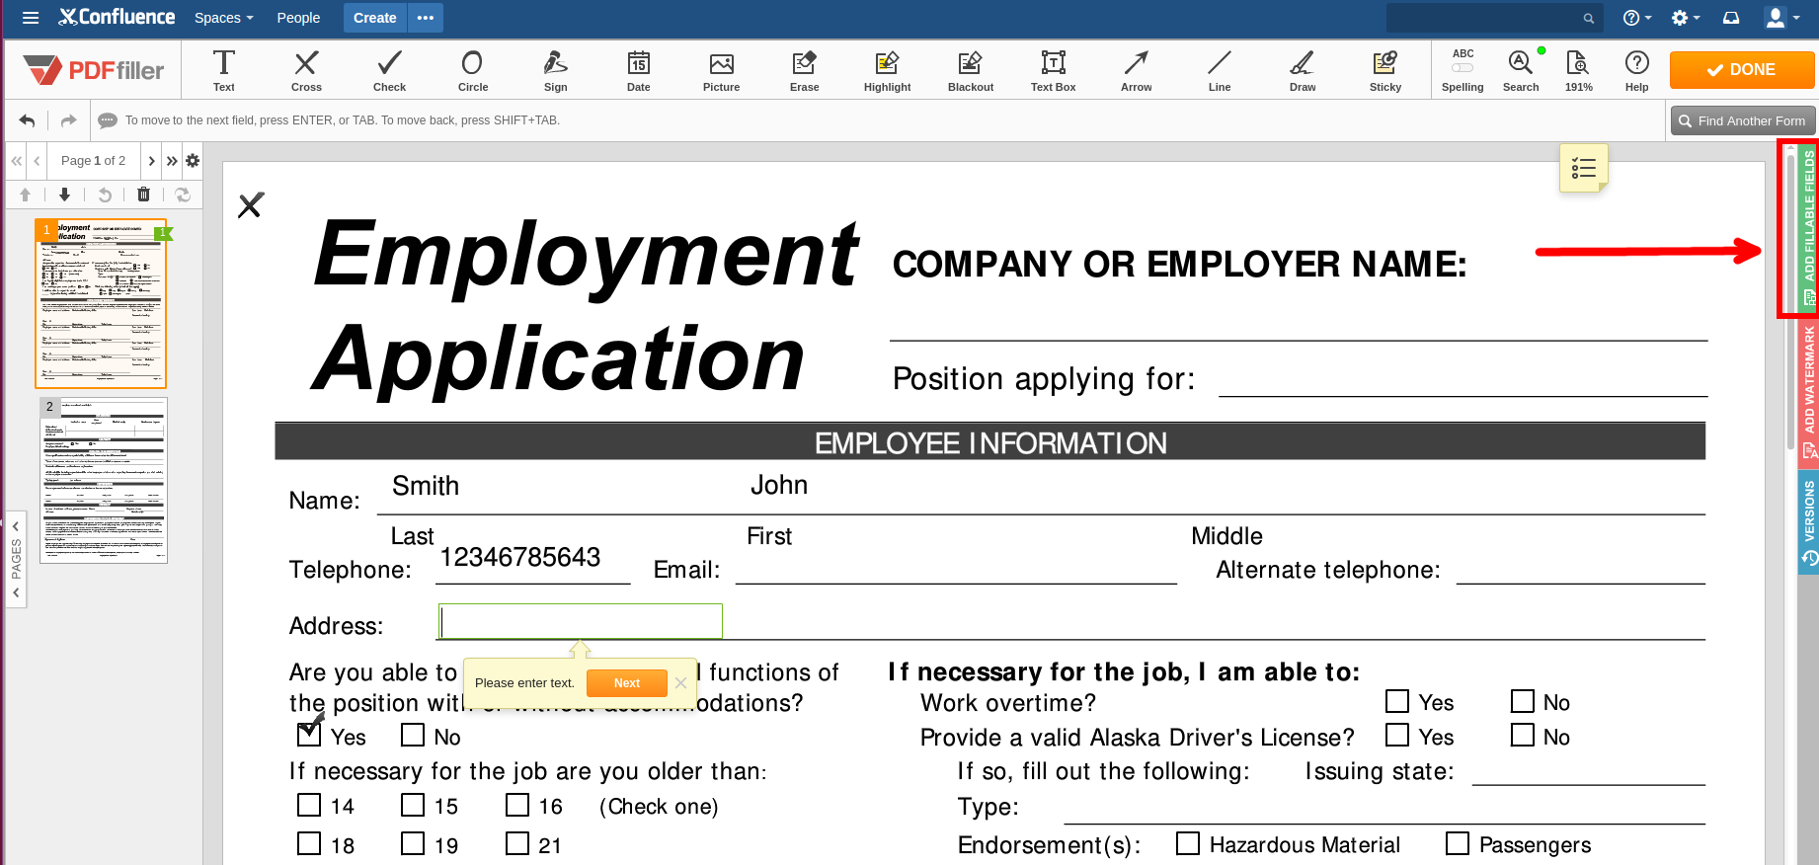Check the No accommodations checkbox
1819x865 pixels.
413,735
